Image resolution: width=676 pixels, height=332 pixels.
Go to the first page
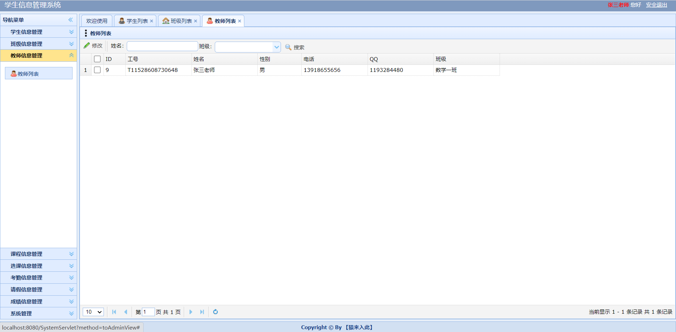coord(114,312)
